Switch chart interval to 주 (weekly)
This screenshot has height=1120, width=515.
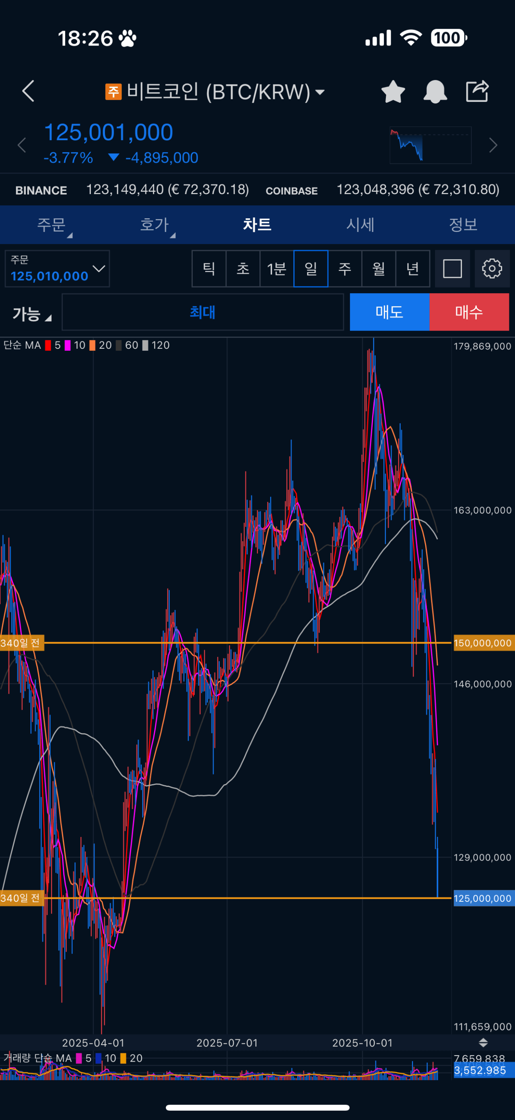coord(345,269)
